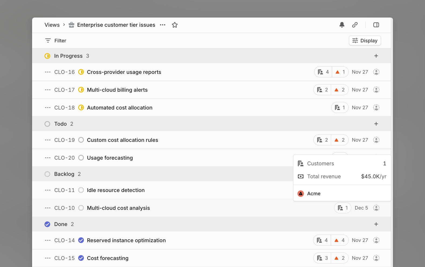The image size is (425, 267).
Task: Collapse the Backlog group header
Action: coord(64,174)
